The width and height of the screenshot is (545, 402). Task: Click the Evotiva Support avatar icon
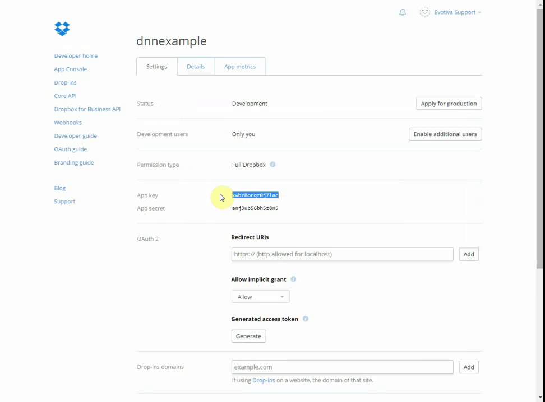pos(425,12)
